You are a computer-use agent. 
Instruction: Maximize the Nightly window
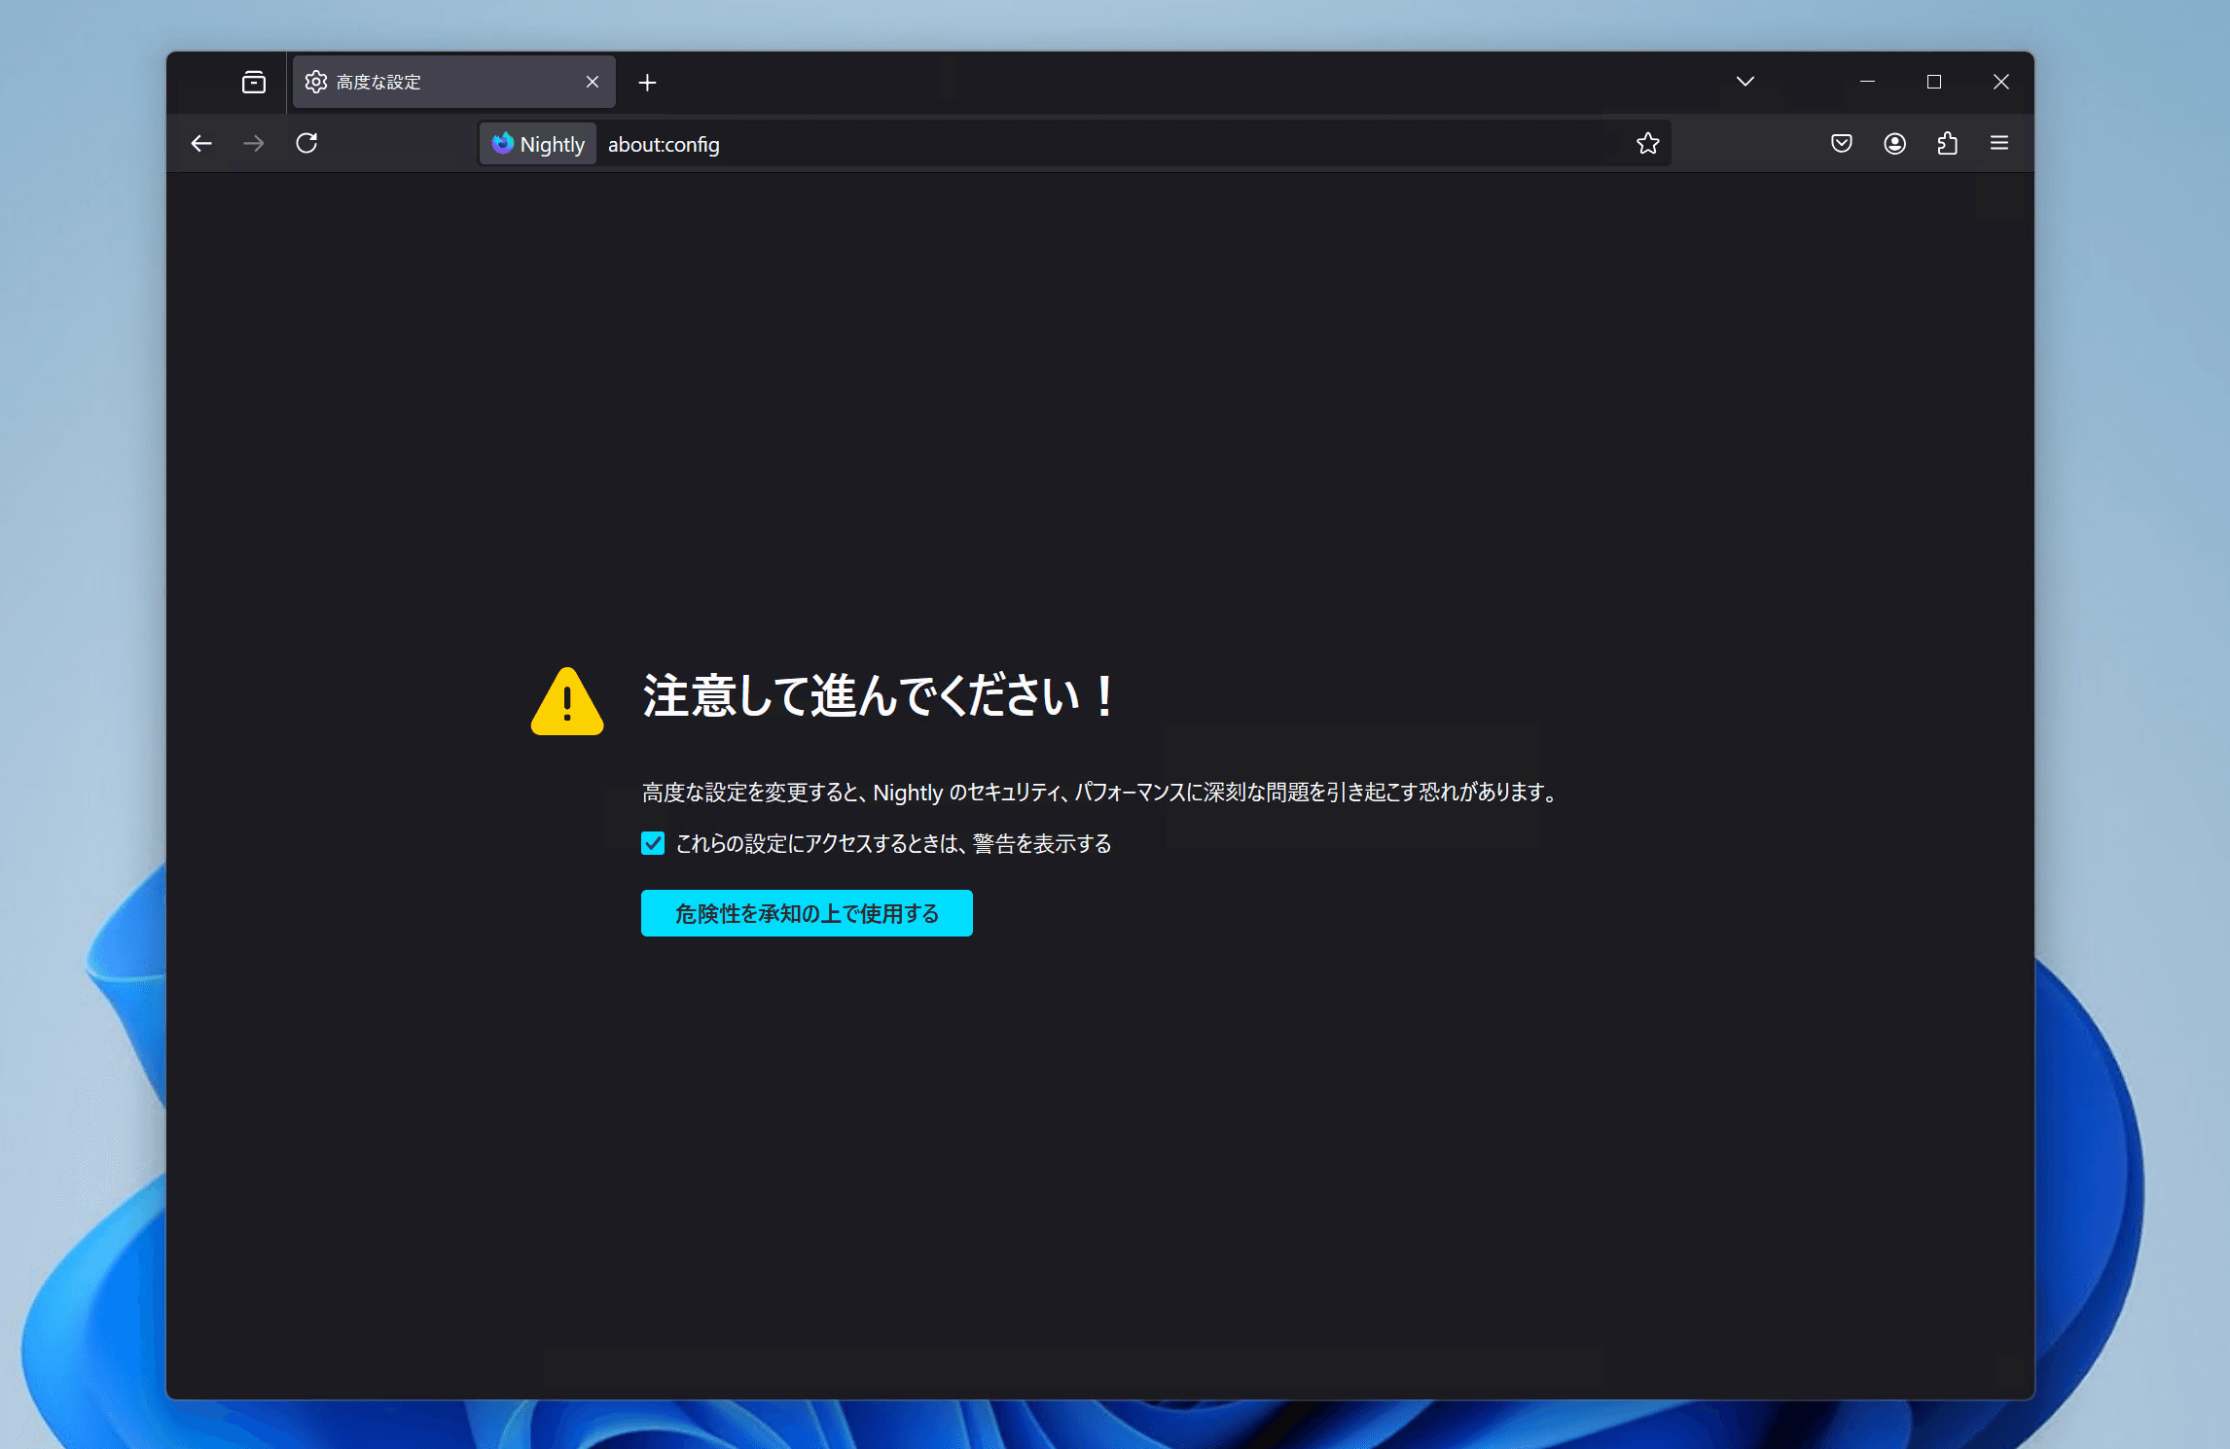click(1934, 82)
